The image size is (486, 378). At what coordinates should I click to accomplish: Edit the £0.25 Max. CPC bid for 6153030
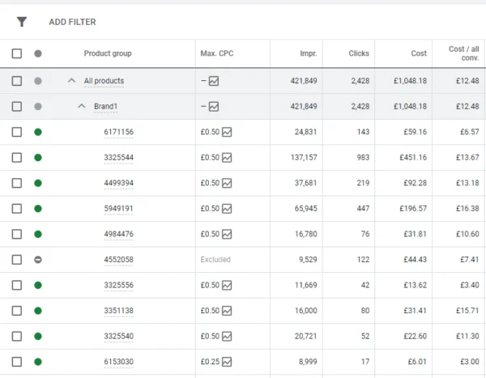tap(209, 362)
